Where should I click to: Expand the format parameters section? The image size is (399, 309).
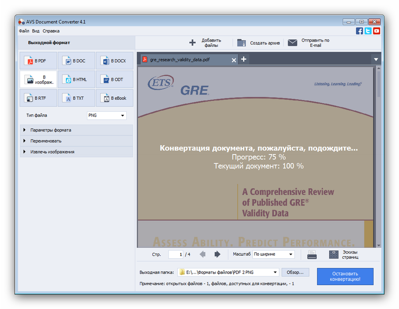tap(76, 130)
